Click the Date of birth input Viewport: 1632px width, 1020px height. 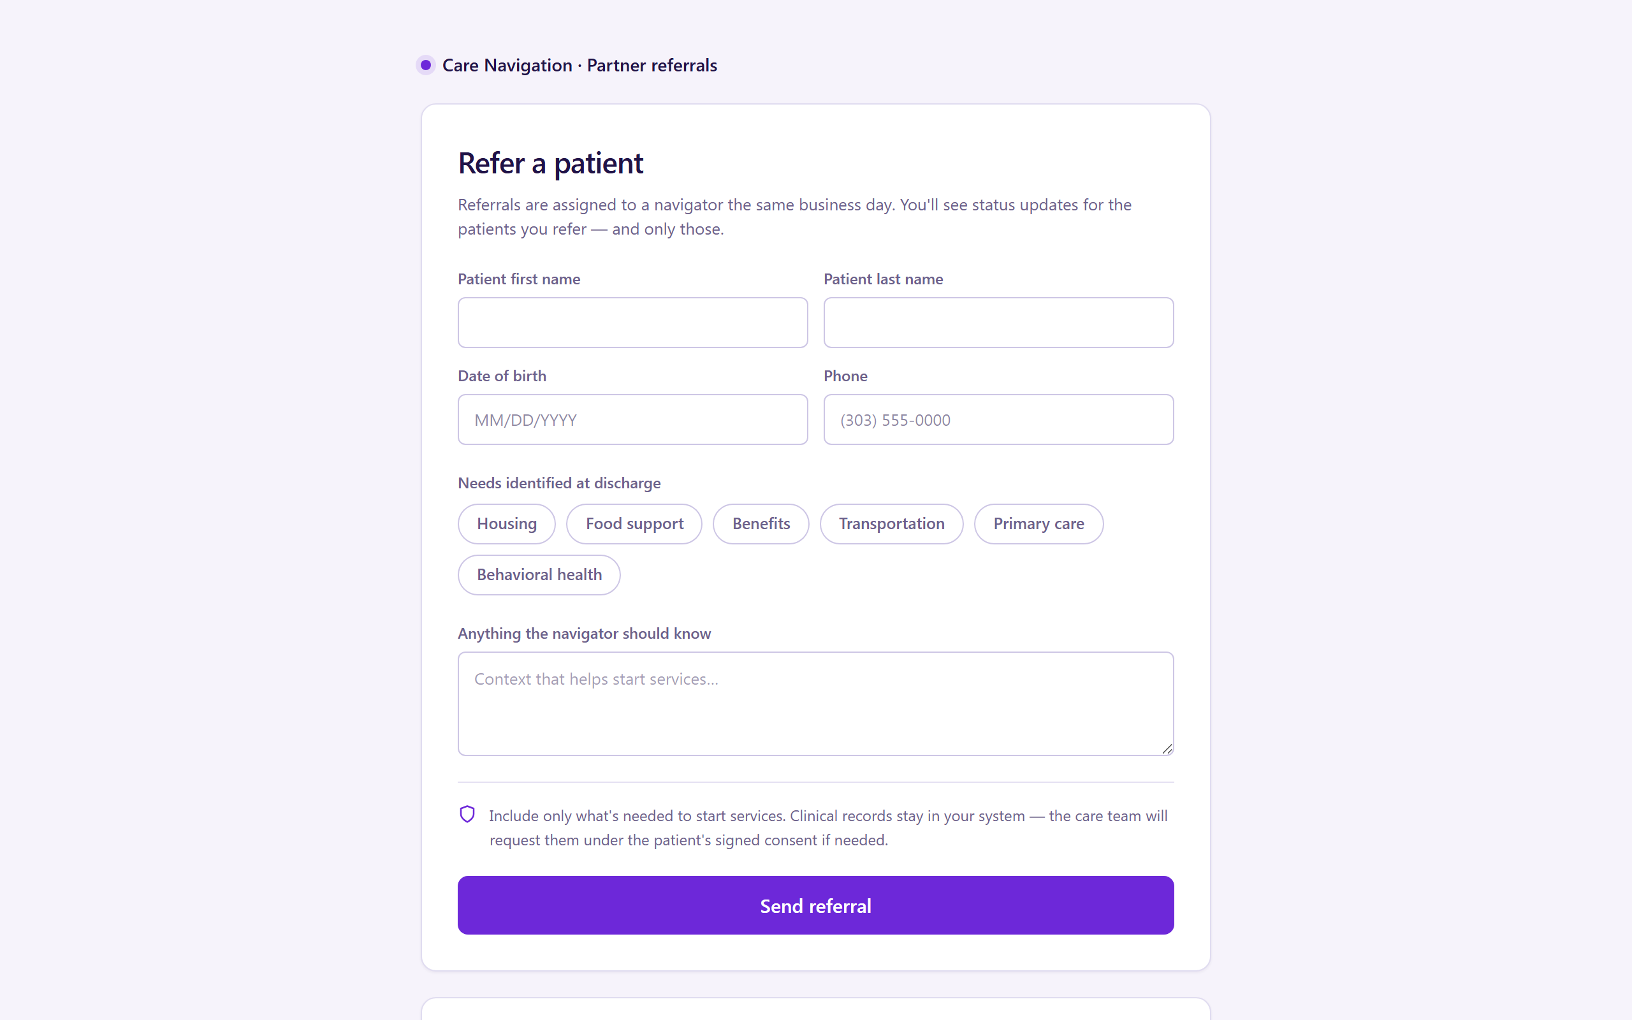(x=632, y=419)
